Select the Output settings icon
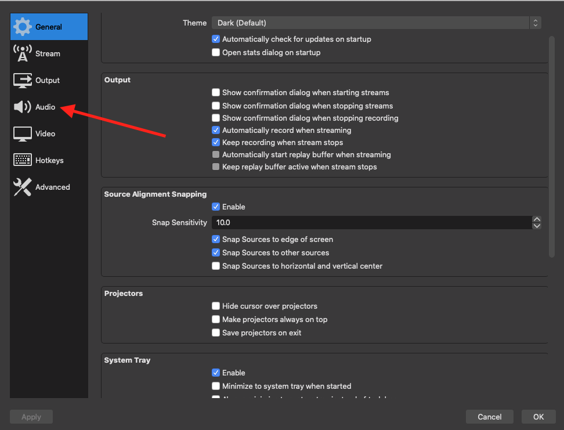The image size is (564, 430). click(x=23, y=80)
